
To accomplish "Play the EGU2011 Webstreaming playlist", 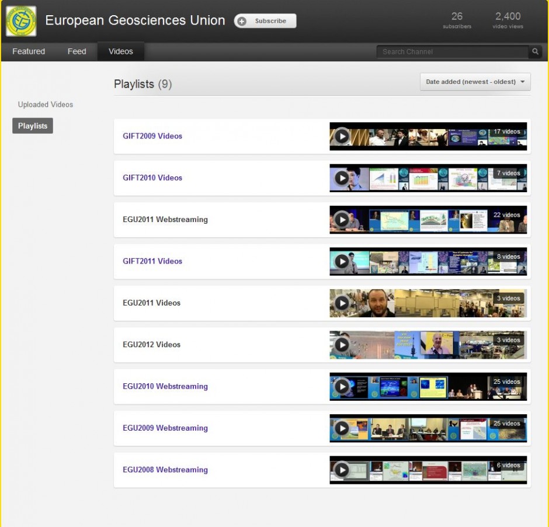I will tap(342, 220).
